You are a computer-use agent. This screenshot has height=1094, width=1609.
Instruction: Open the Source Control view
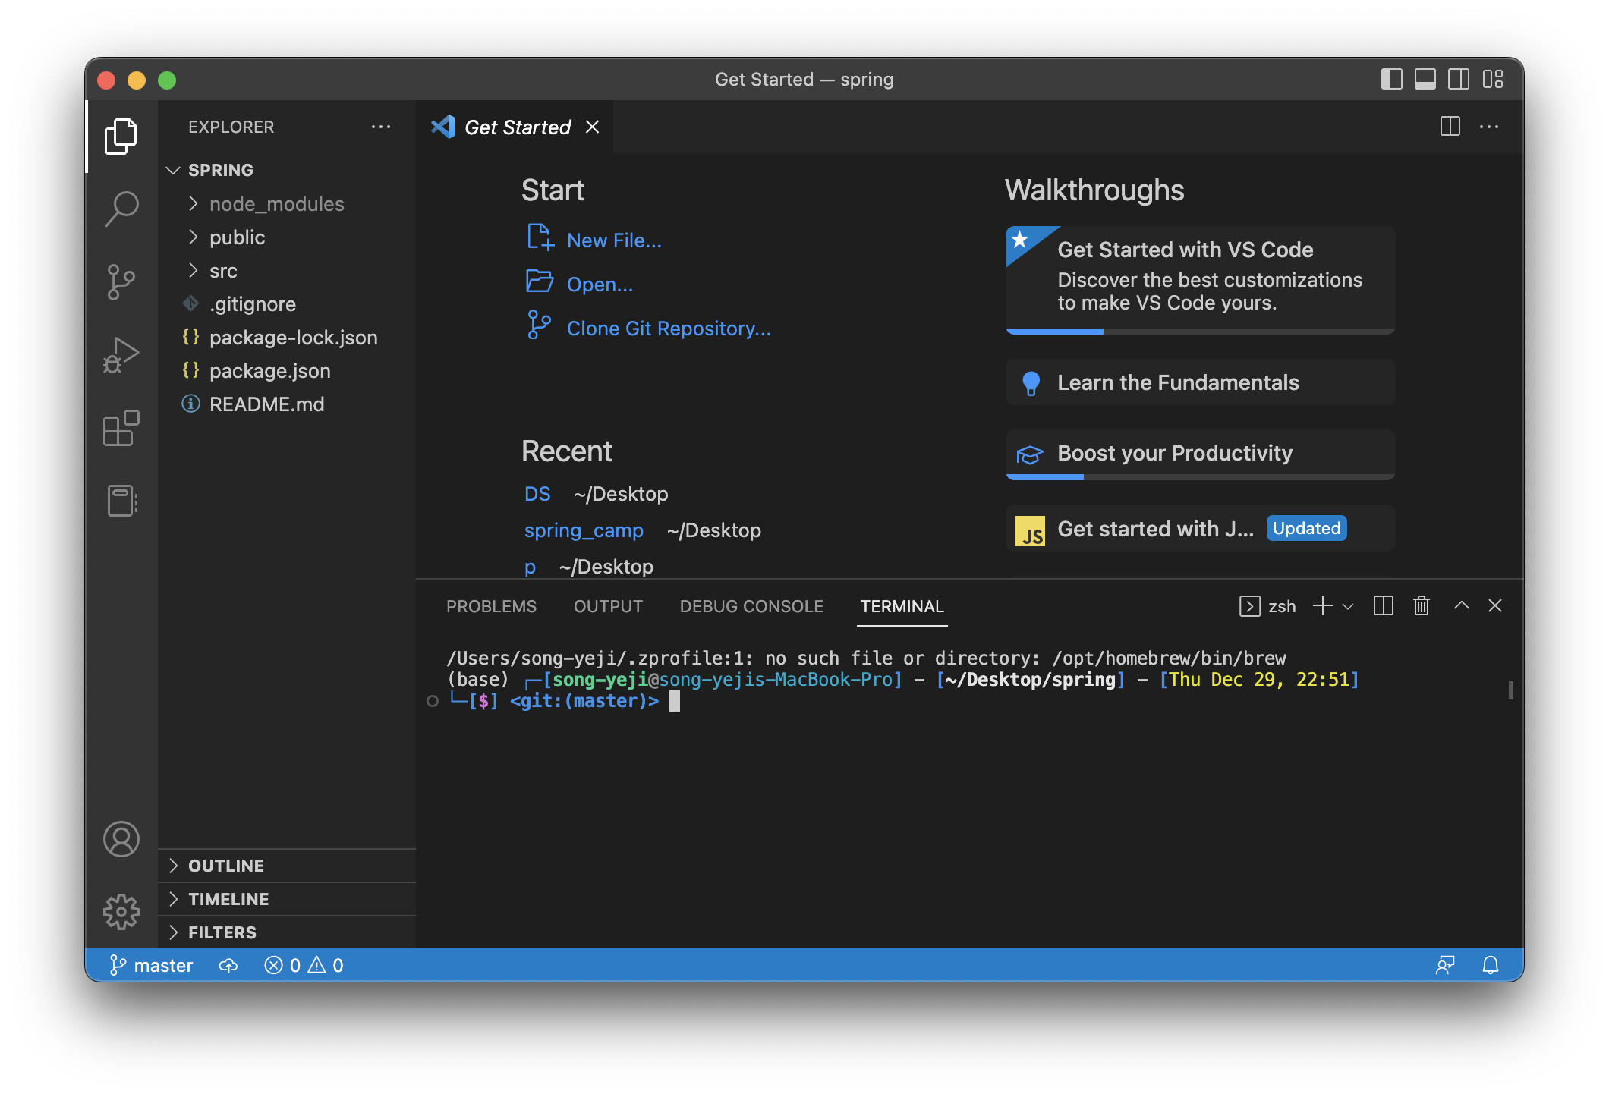point(121,281)
